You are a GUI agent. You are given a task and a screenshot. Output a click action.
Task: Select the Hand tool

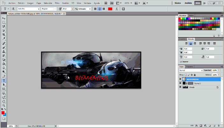click(x=4, y=102)
